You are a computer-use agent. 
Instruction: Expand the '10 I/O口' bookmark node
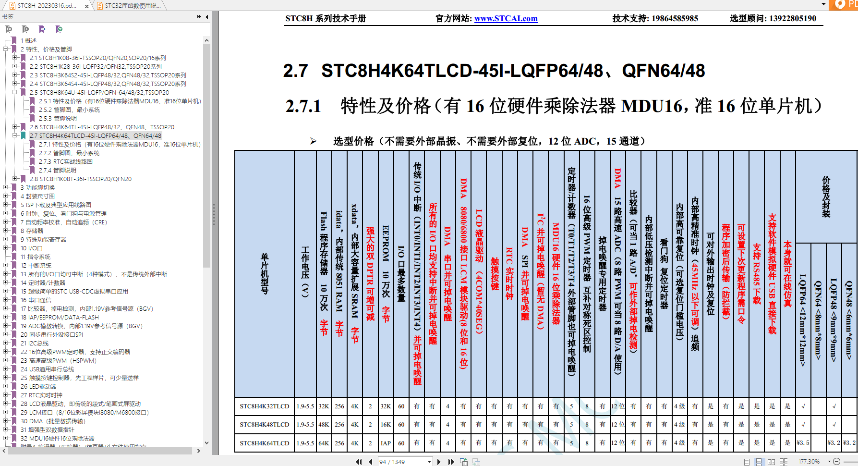click(x=6, y=248)
